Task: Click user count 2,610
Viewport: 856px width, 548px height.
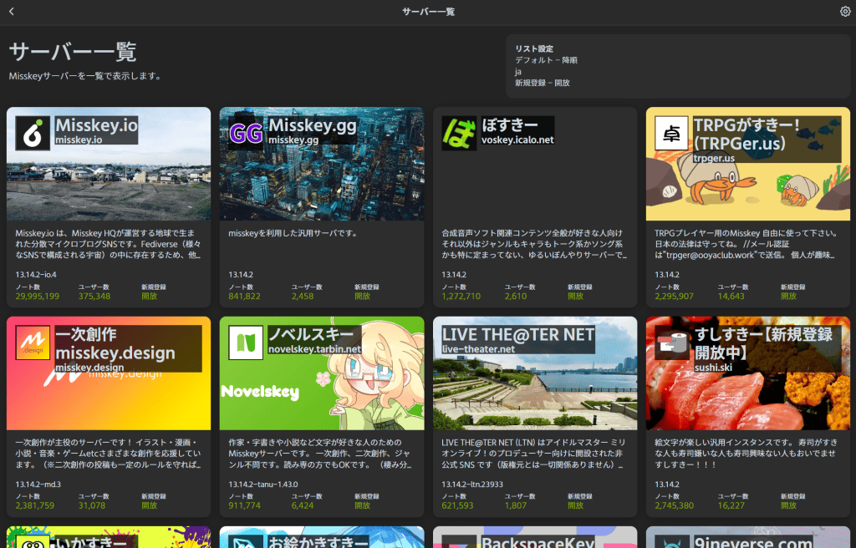Action: coord(515,296)
